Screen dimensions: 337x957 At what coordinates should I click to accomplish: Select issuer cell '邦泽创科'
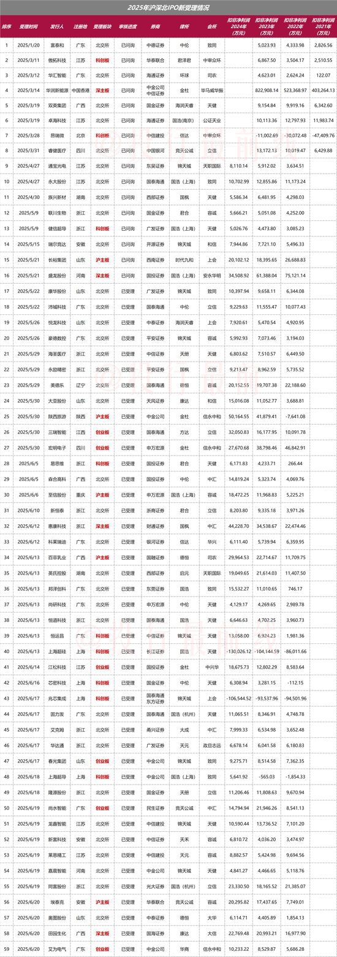57,589
